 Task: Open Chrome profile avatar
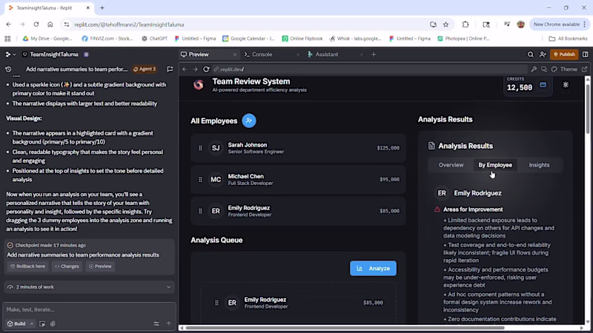(x=521, y=24)
